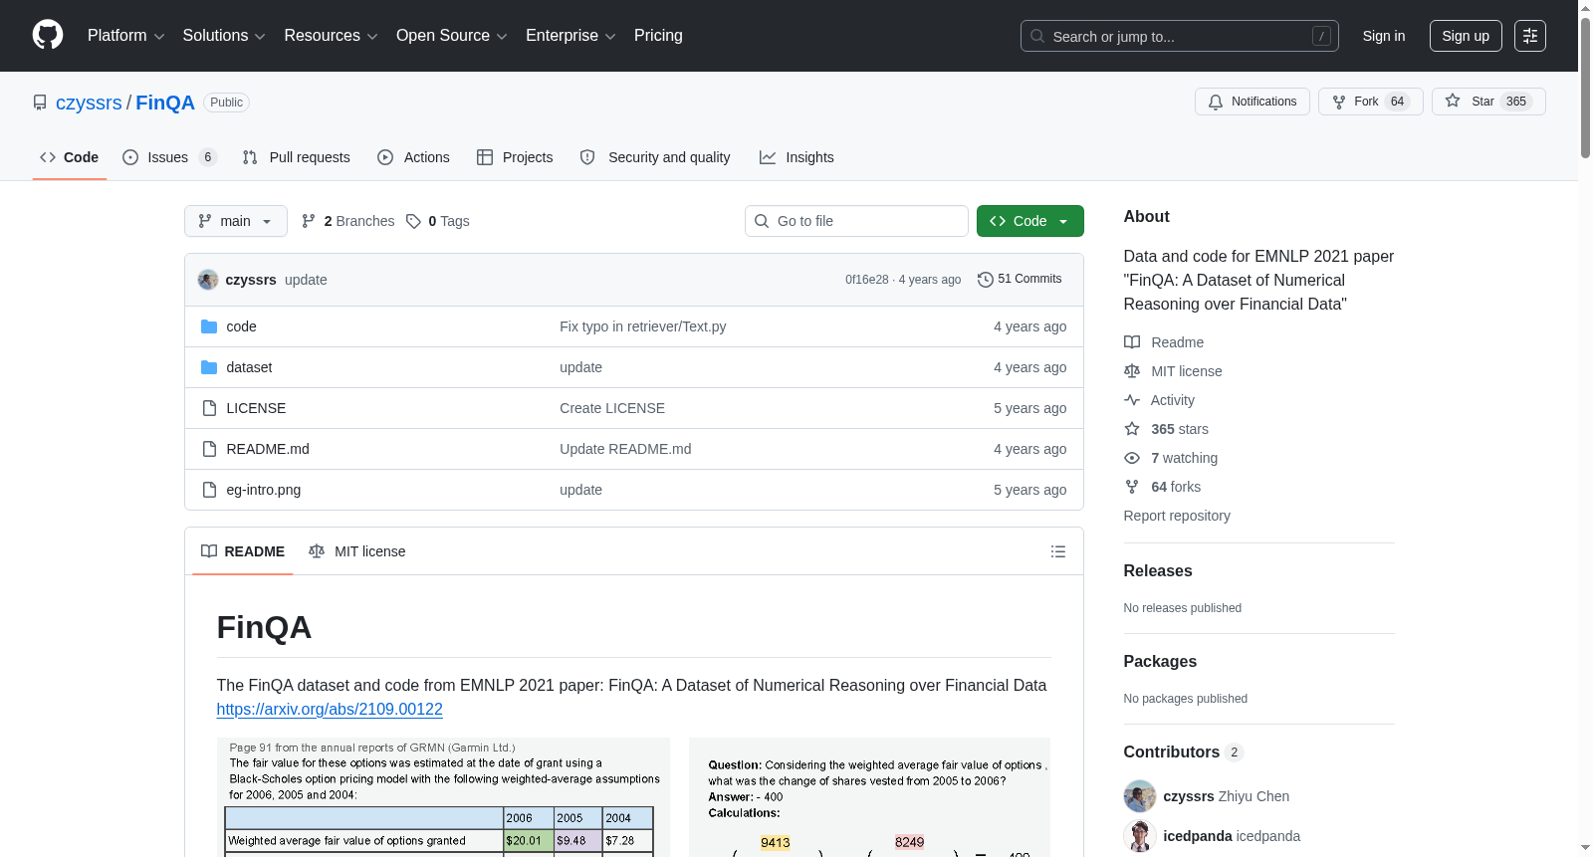Click the Sign in link

coord(1383,36)
